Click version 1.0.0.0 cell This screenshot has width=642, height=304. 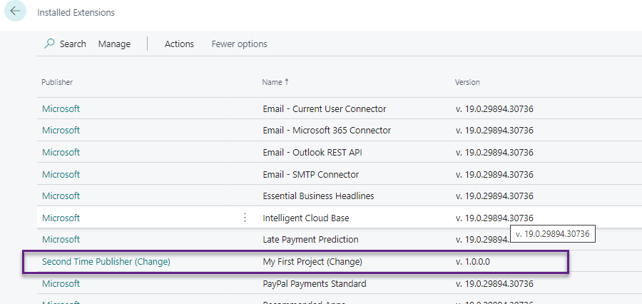[x=472, y=262]
